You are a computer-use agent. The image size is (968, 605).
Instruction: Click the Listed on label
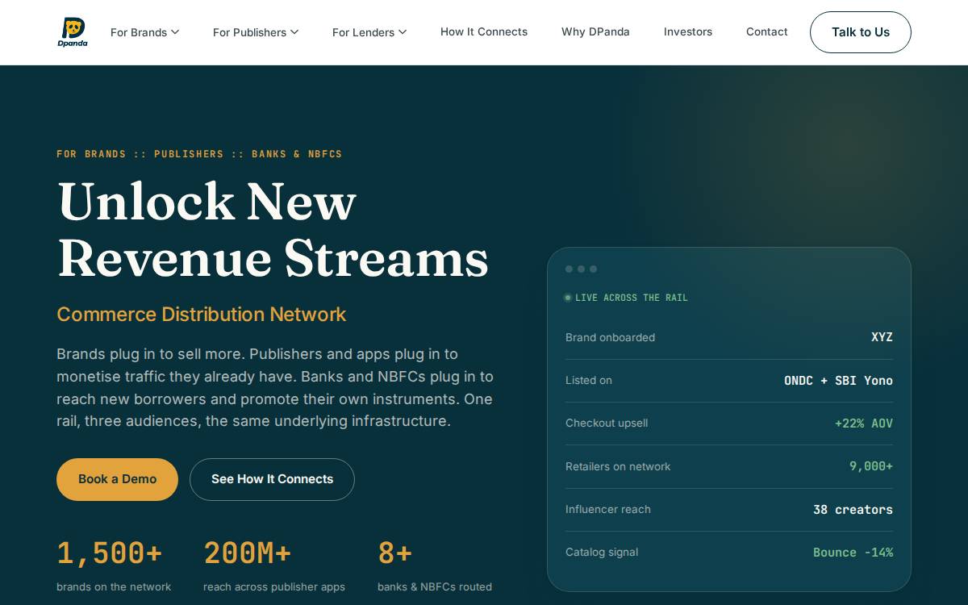tap(589, 380)
